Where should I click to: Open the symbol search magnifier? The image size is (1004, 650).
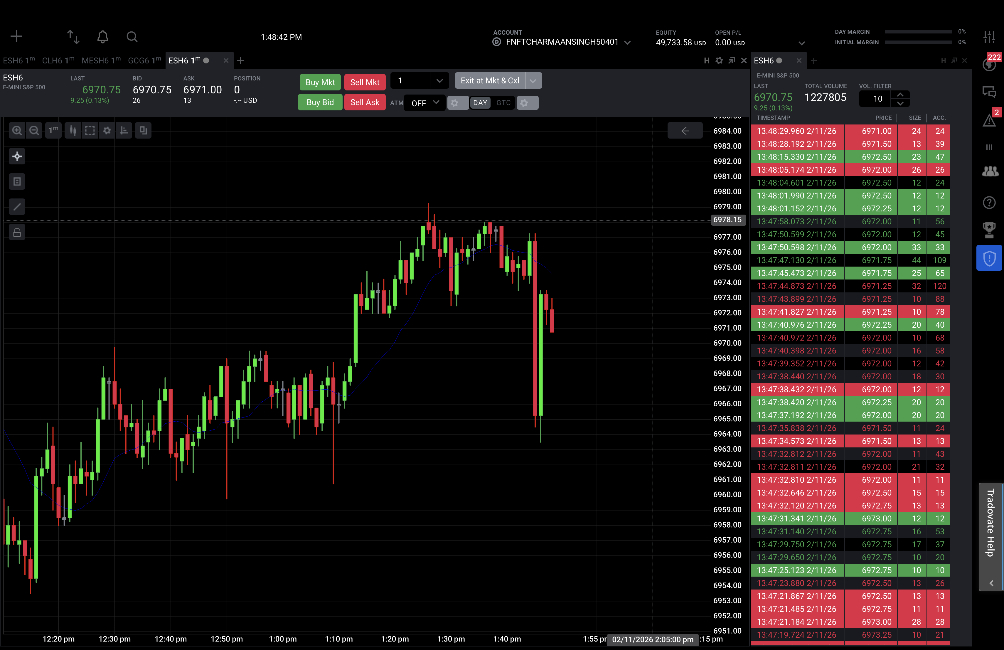click(x=132, y=37)
